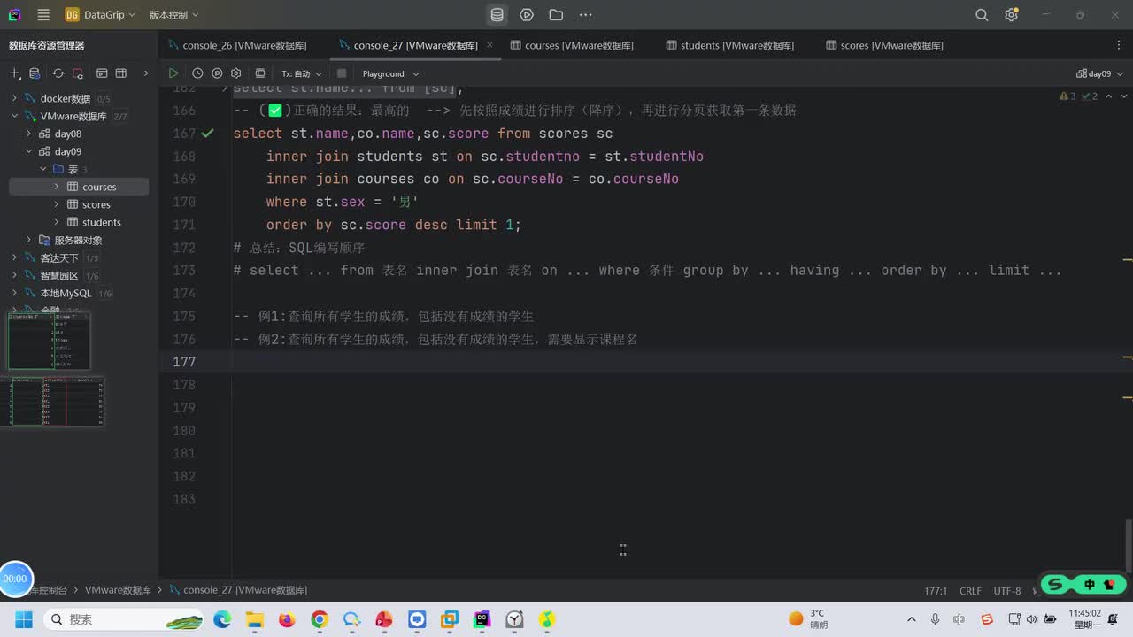The image size is (1133, 637).
Task: Open Microsoft Edge from the taskbar
Action: [222, 619]
